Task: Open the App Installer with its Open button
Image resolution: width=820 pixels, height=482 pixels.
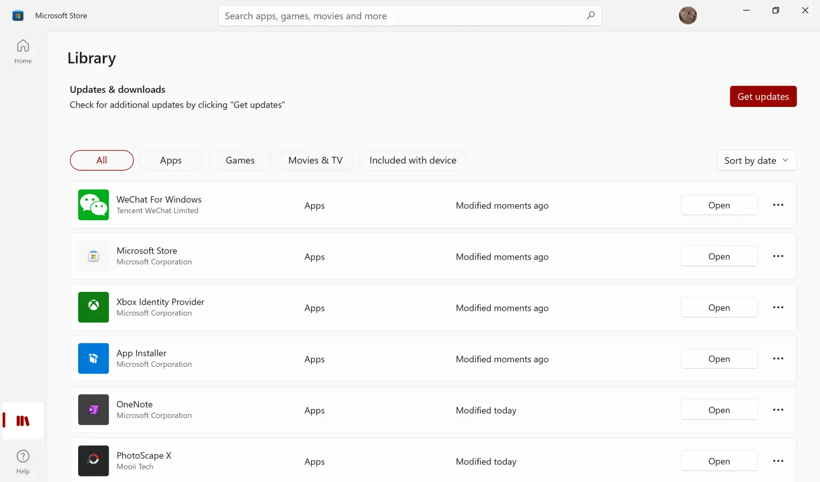Action: point(719,359)
